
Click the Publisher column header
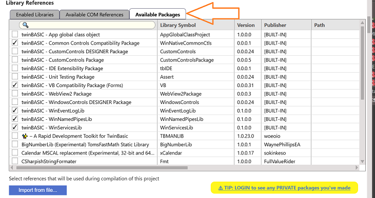[x=286, y=25]
